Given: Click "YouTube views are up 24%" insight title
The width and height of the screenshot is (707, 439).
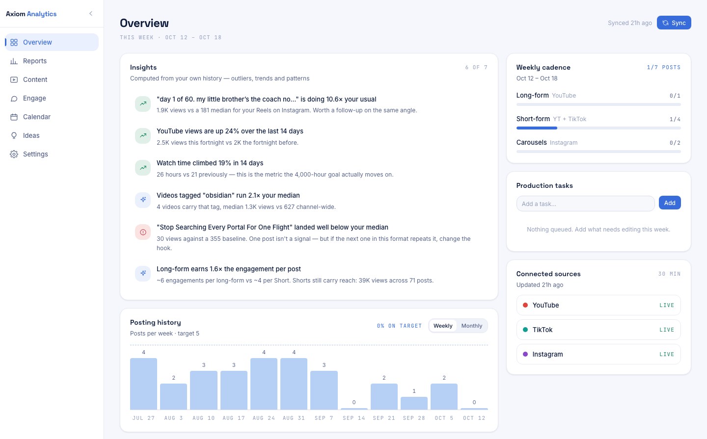Looking at the screenshot, I should pos(230,131).
